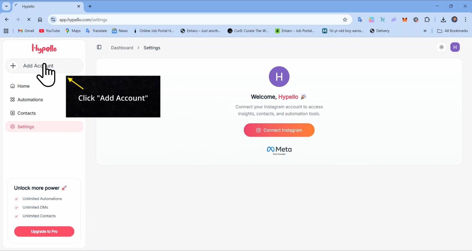Screen dimensions: 472x251
Task: Open browser Downloads icon
Action: tap(443, 20)
